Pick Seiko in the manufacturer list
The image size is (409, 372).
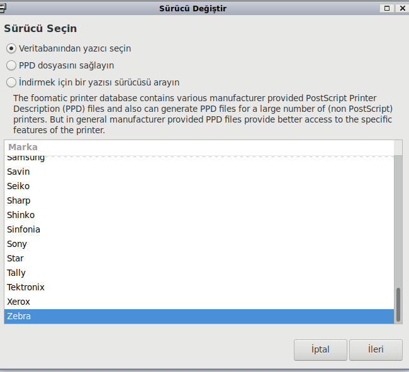(18, 186)
